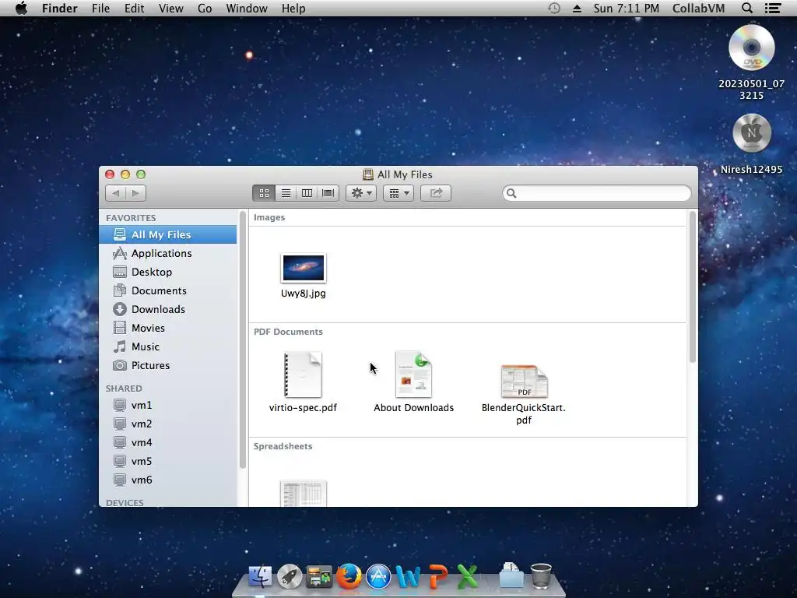Viewport: 797px width, 598px height.
Task: Click the CollabVM user menu
Action: pos(698,8)
